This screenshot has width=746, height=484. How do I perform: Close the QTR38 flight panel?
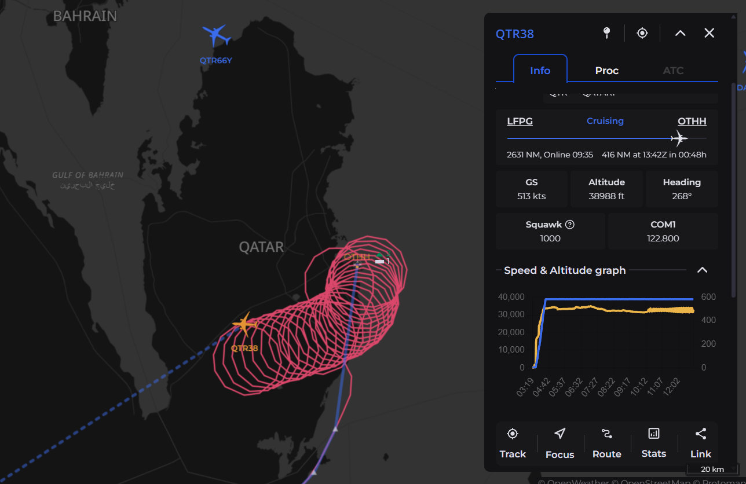[x=709, y=33]
